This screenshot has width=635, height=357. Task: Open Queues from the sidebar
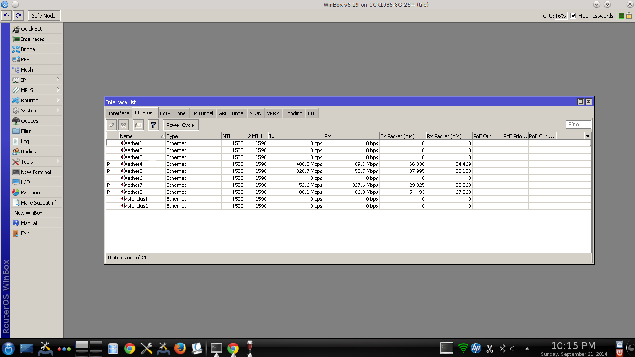pos(29,121)
